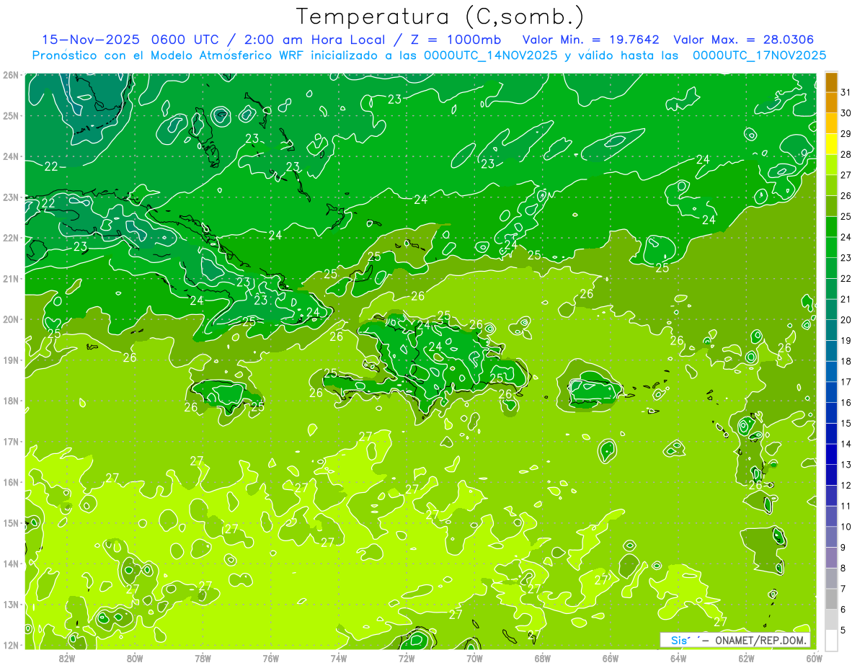Click the '22N' latitude axis label
This screenshot has height=668, width=865.
click(x=12, y=238)
